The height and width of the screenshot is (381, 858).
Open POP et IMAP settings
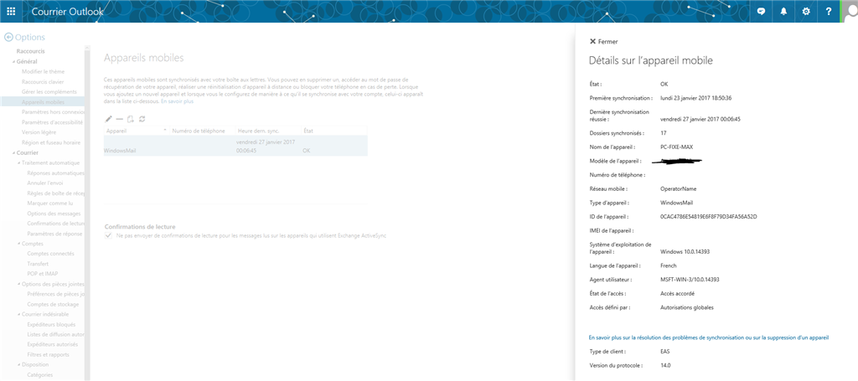click(43, 274)
